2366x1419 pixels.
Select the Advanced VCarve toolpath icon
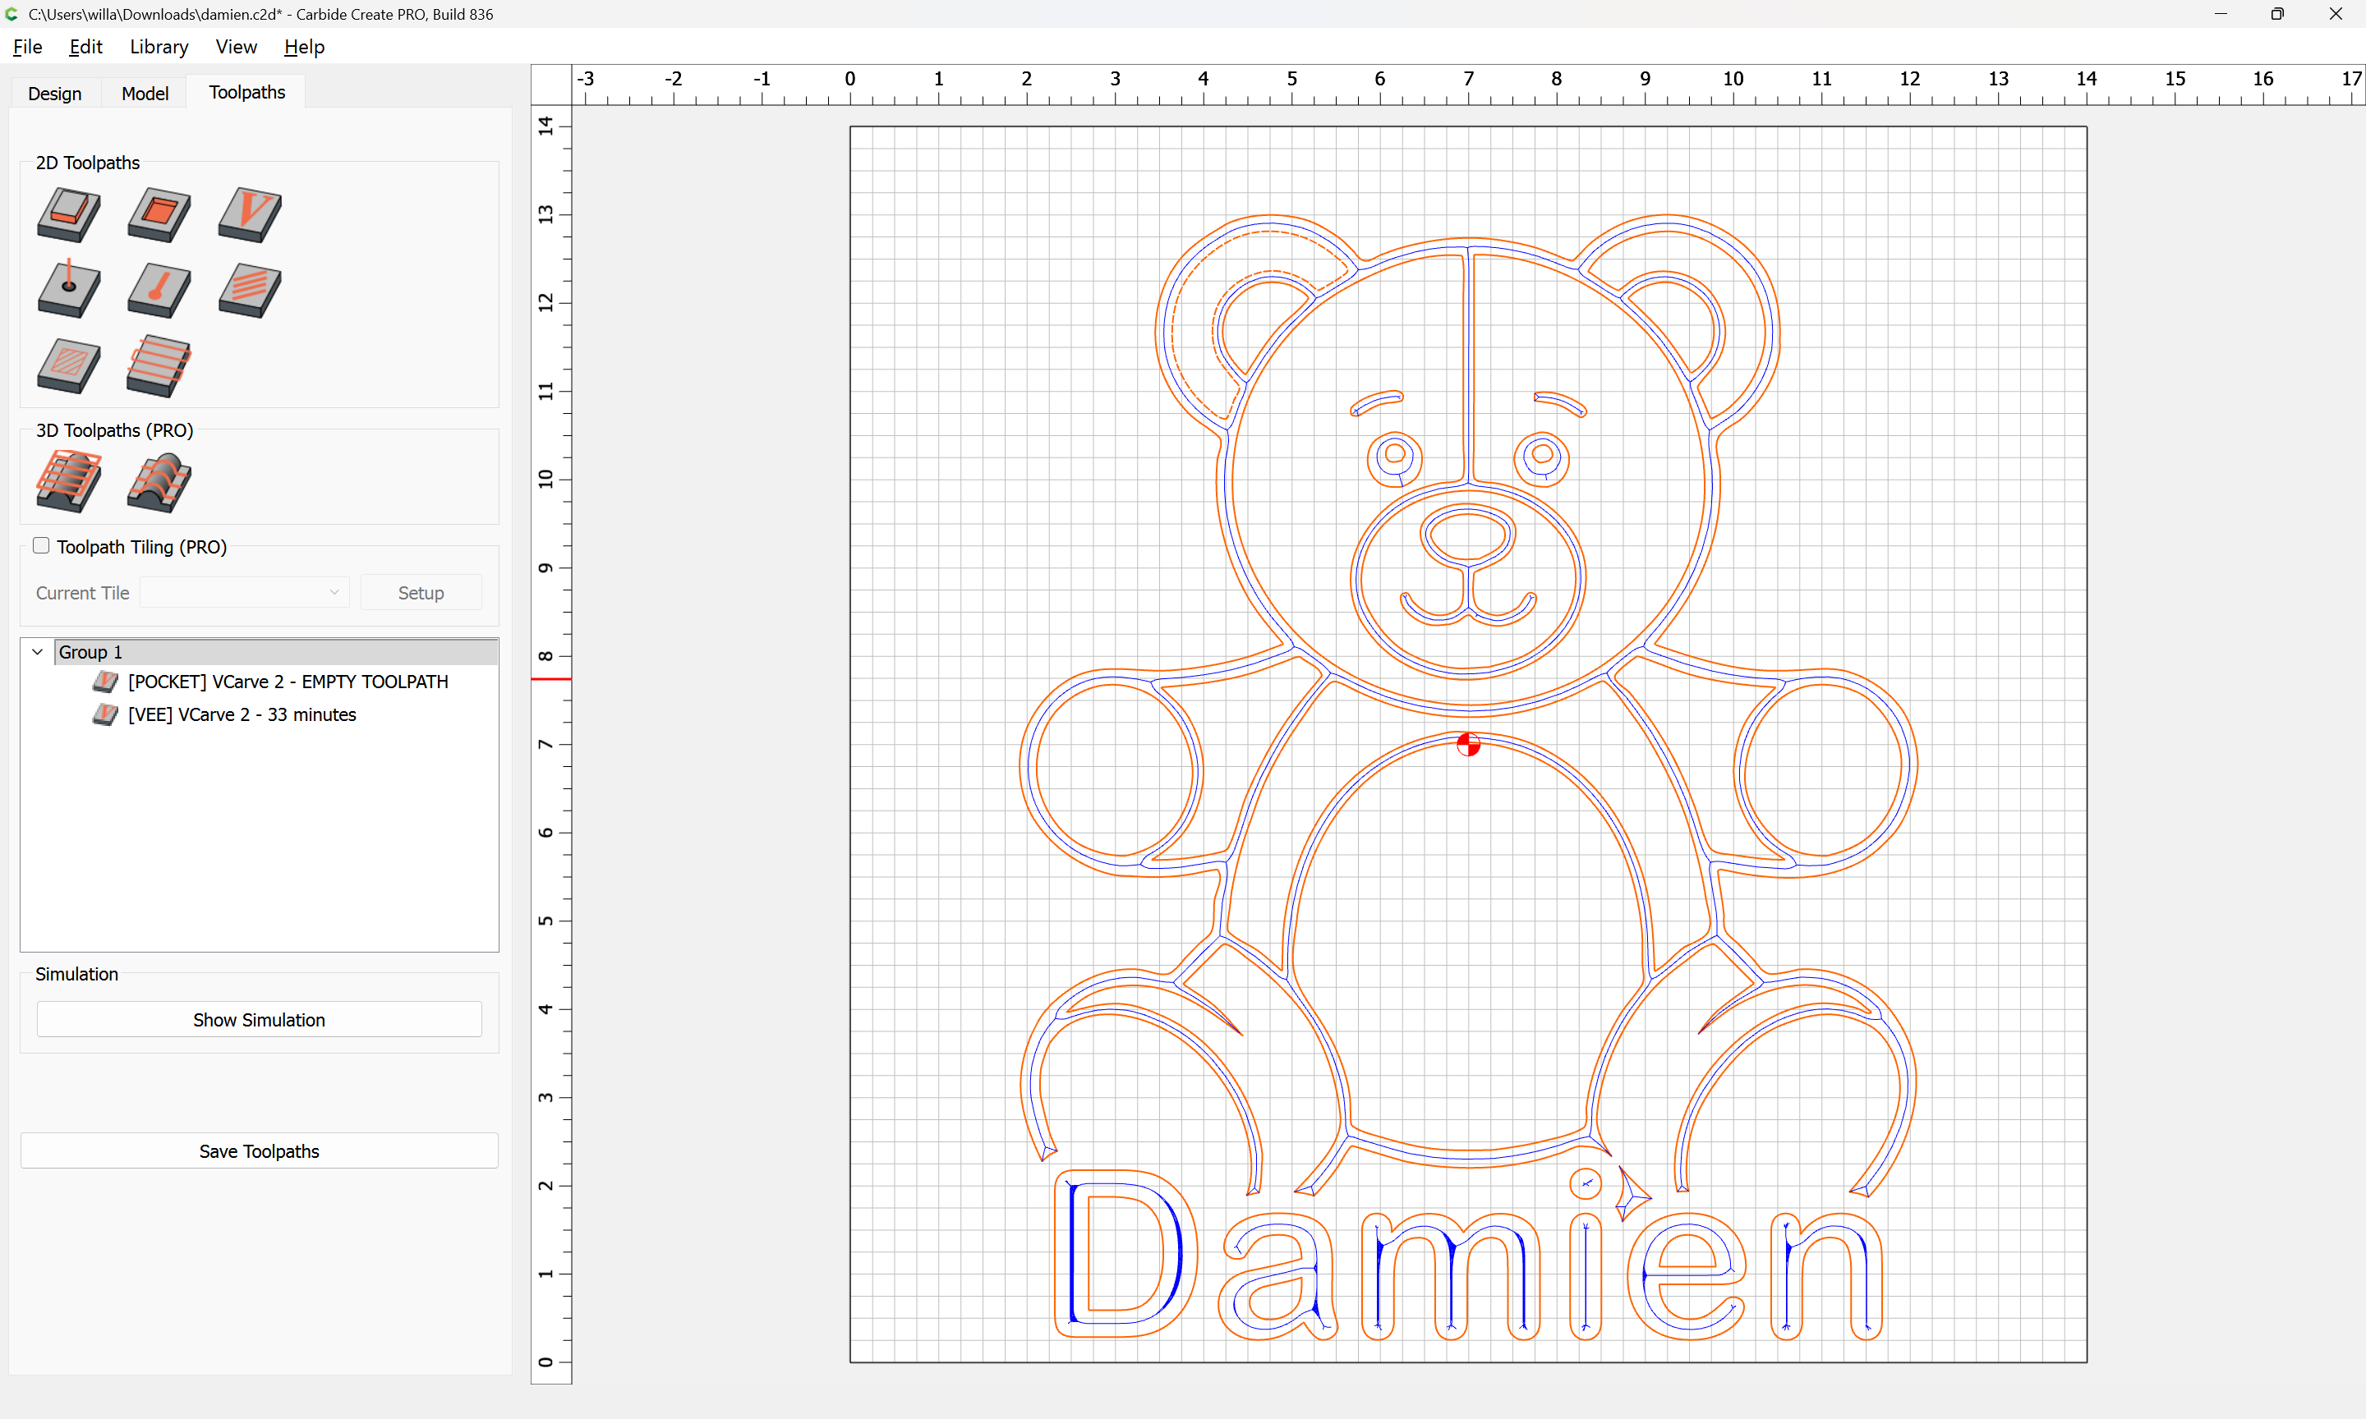[x=69, y=365]
